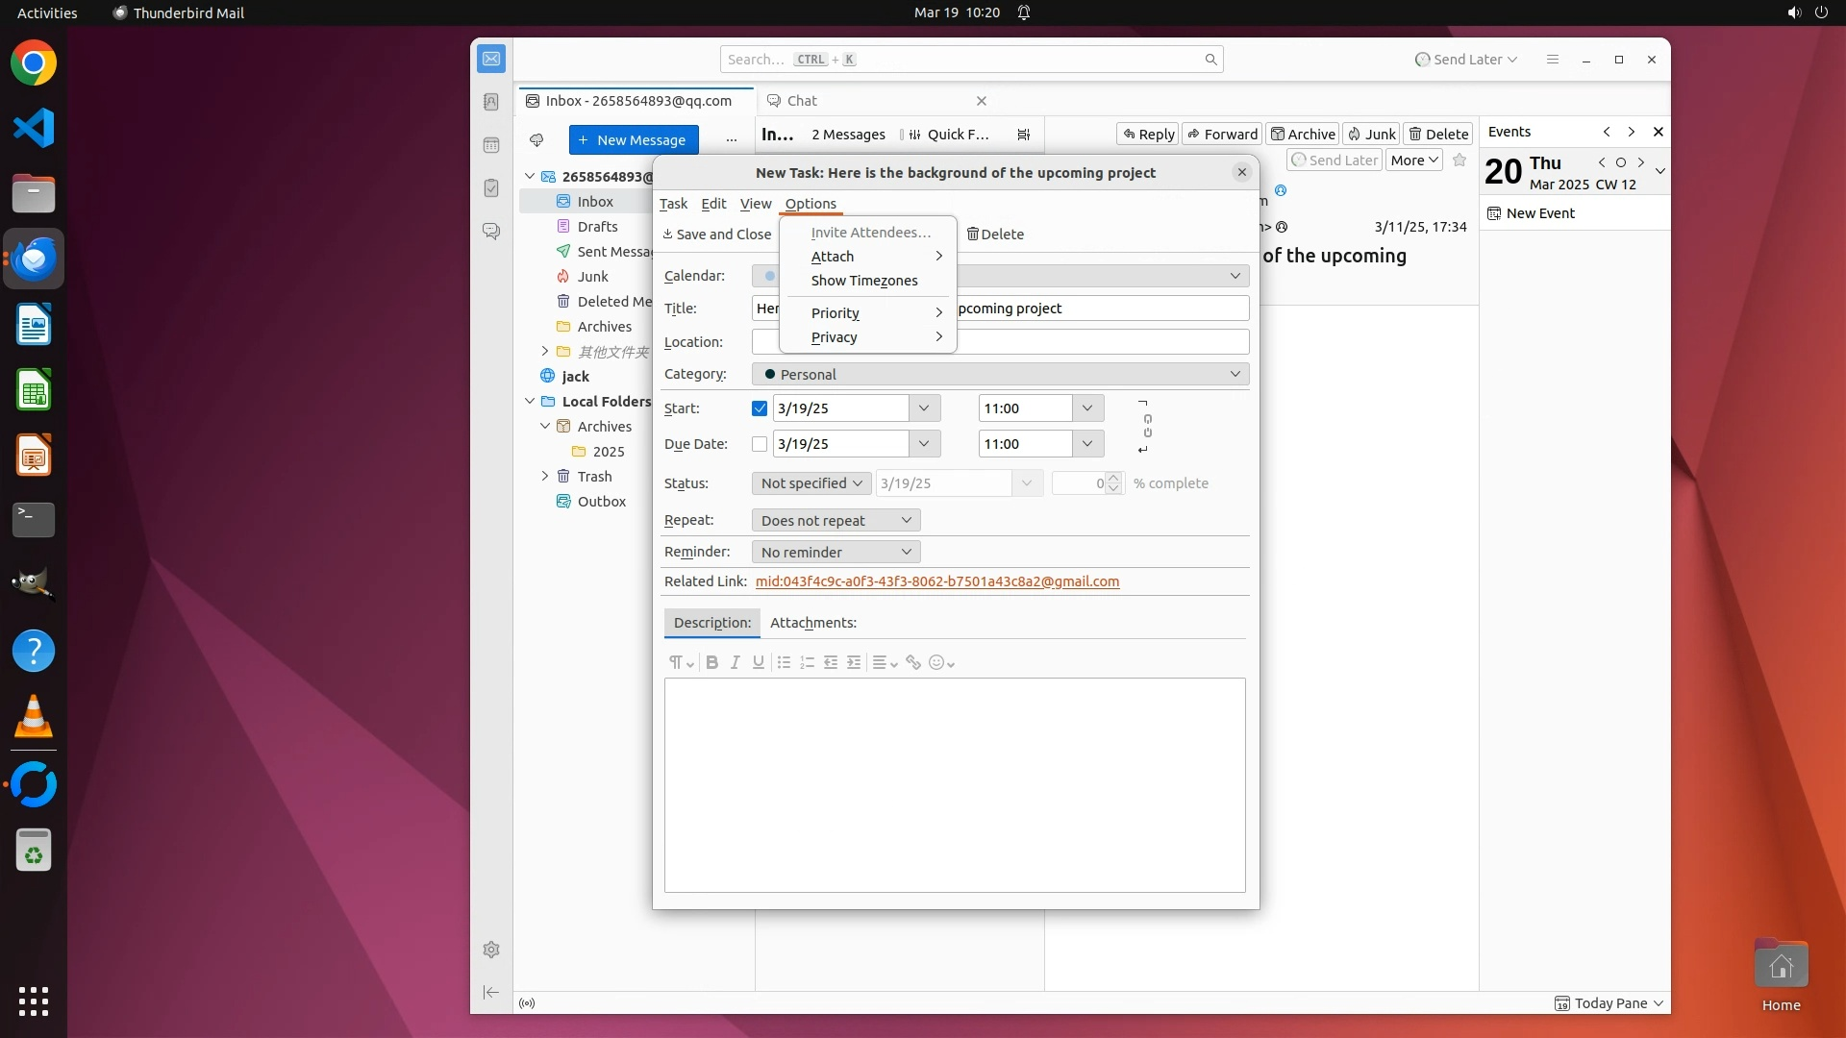Switch to the Attachments tab
The width and height of the screenshot is (1846, 1038).
[x=812, y=623]
